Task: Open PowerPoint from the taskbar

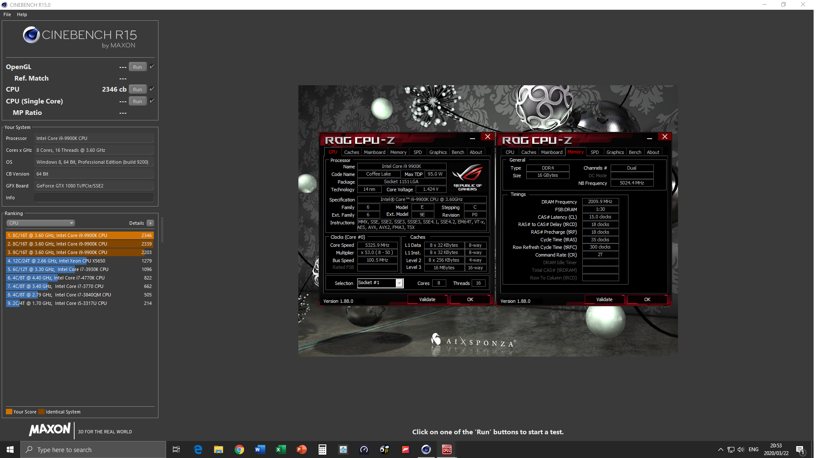Action: click(302, 450)
